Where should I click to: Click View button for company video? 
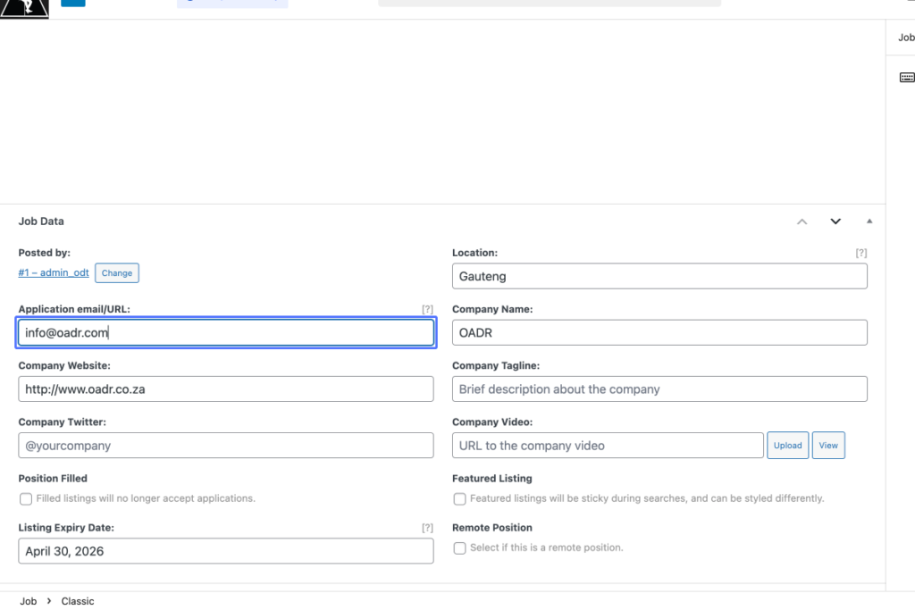click(828, 446)
